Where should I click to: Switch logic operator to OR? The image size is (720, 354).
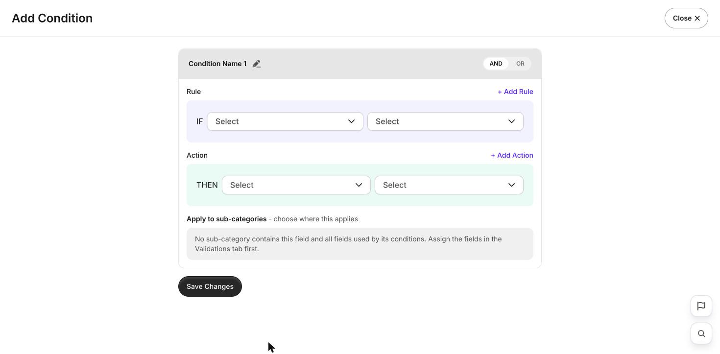coord(520,64)
